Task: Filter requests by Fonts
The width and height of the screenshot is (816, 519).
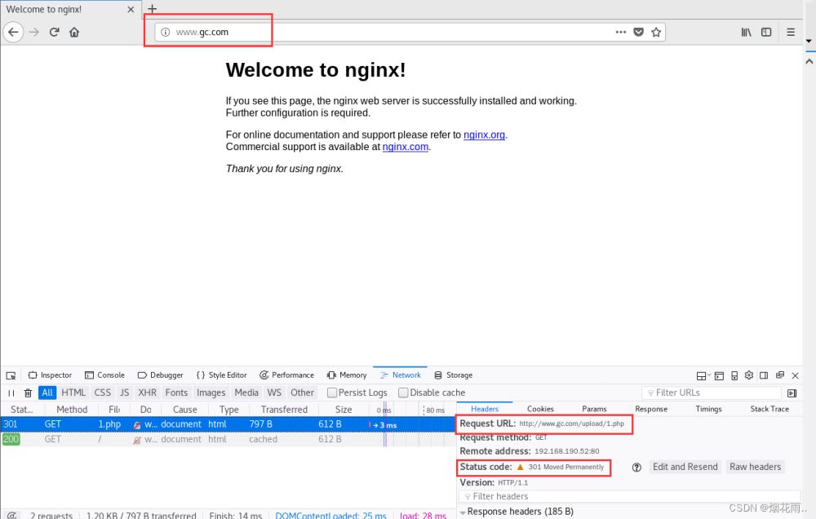Action: [176, 393]
